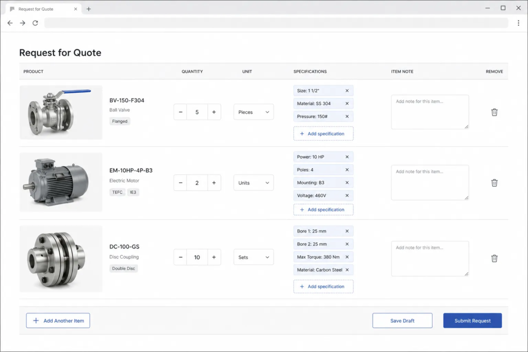Click the browser address bar
This screenshot has width=528, height=352.
(x=276, y=23)
